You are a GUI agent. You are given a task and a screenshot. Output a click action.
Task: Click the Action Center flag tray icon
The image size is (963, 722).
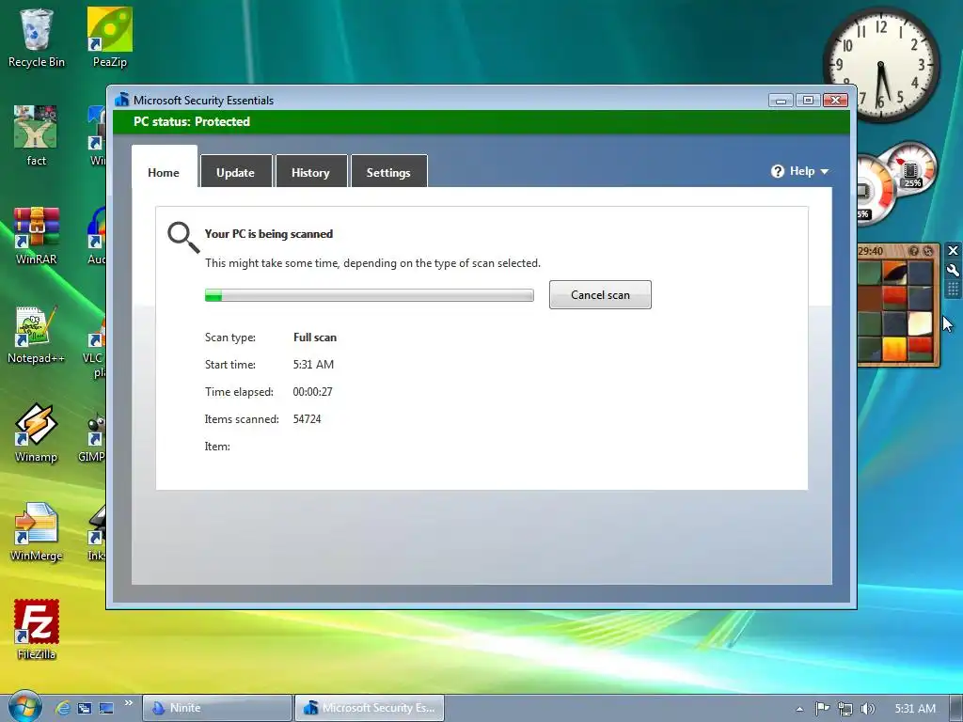click(822, 709)
